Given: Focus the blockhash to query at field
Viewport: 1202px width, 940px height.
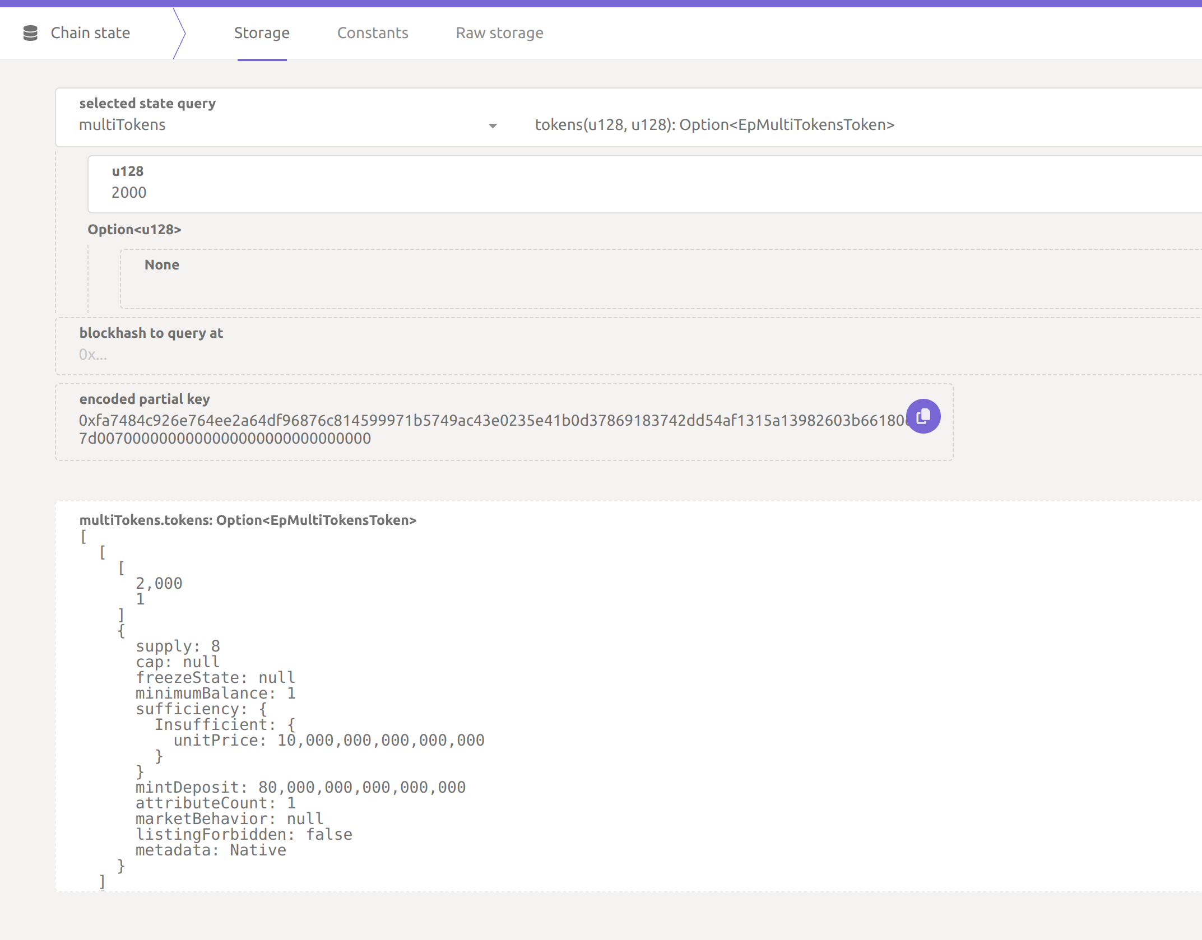Looking at the screenshot, I should 629,346.
